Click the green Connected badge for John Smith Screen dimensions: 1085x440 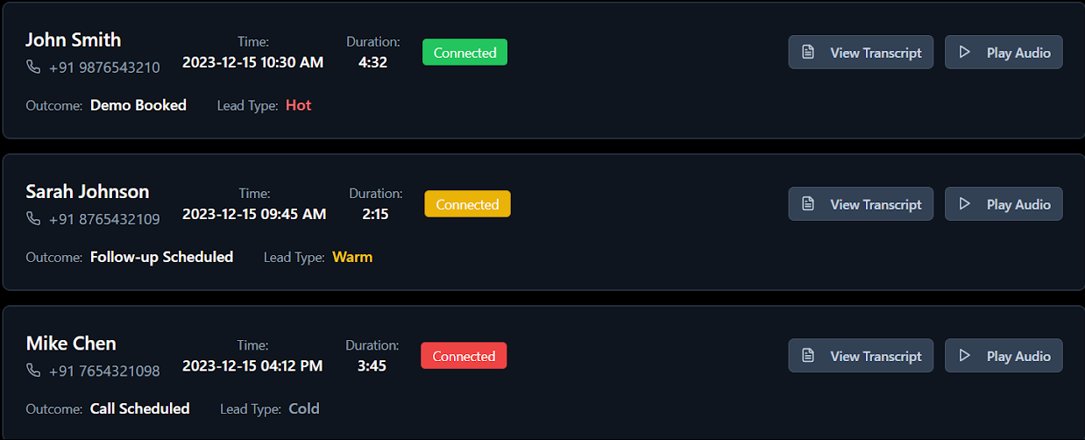click(x=464, y=53)
